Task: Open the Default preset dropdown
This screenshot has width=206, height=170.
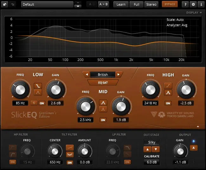Action: point(47,4)
